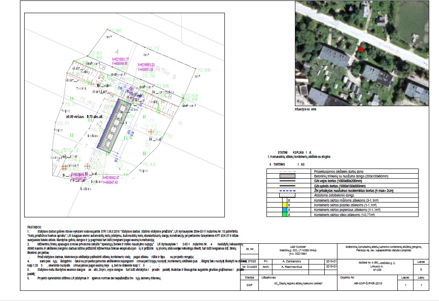This screenshot has height=301, width=439.
Task: Click the pink dash-dot line sample in the legend
Action: [x=288, y=172]
